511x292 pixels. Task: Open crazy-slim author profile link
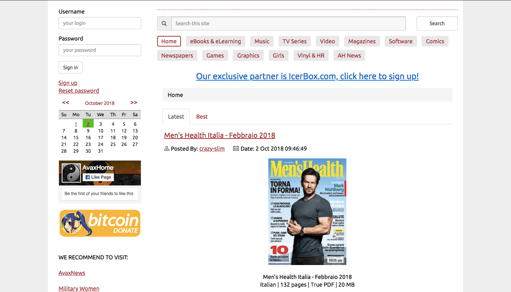pos(212,148)
